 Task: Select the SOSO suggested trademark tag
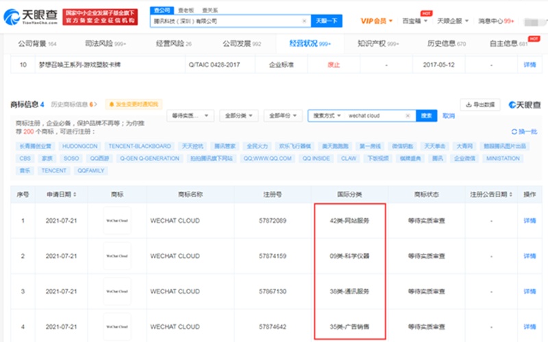click(71, 158)
